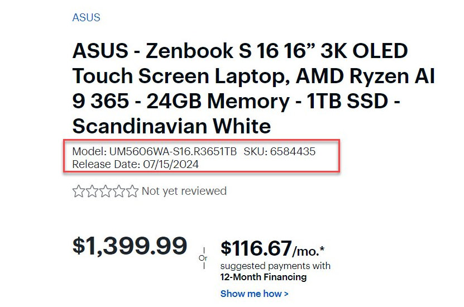
Task: Click the "Or" divider between prices
Action: [203, 258]
